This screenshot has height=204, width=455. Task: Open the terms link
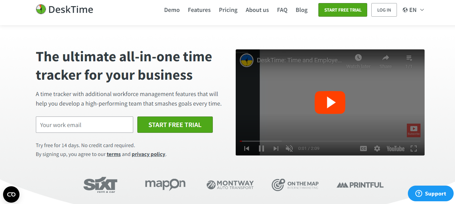click(114, 154)
